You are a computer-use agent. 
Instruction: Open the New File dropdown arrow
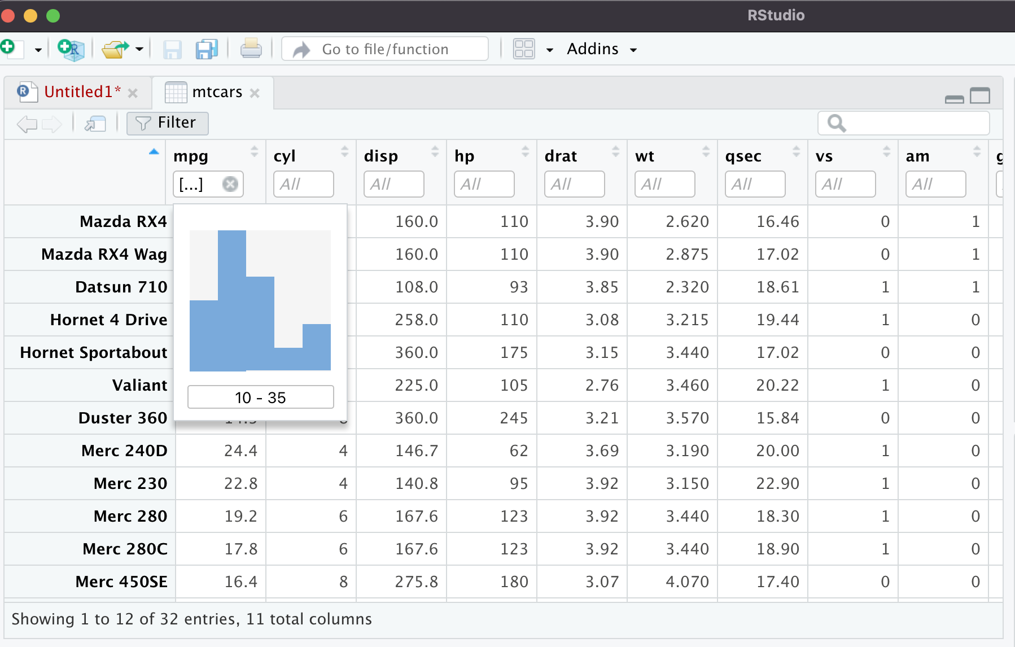click(x=38, y=50)
